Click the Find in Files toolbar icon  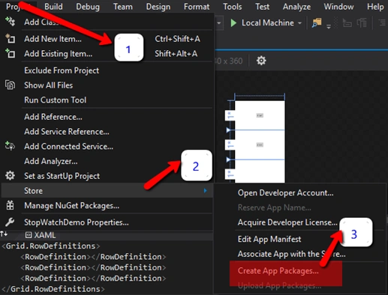tap(317, 23)
